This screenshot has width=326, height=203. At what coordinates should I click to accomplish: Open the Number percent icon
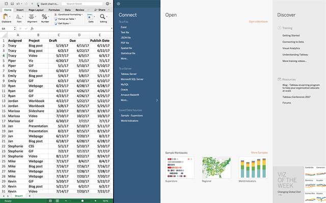pos(44,17)
